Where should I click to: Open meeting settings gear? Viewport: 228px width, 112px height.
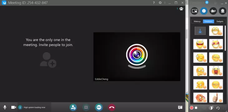point(160,2)
